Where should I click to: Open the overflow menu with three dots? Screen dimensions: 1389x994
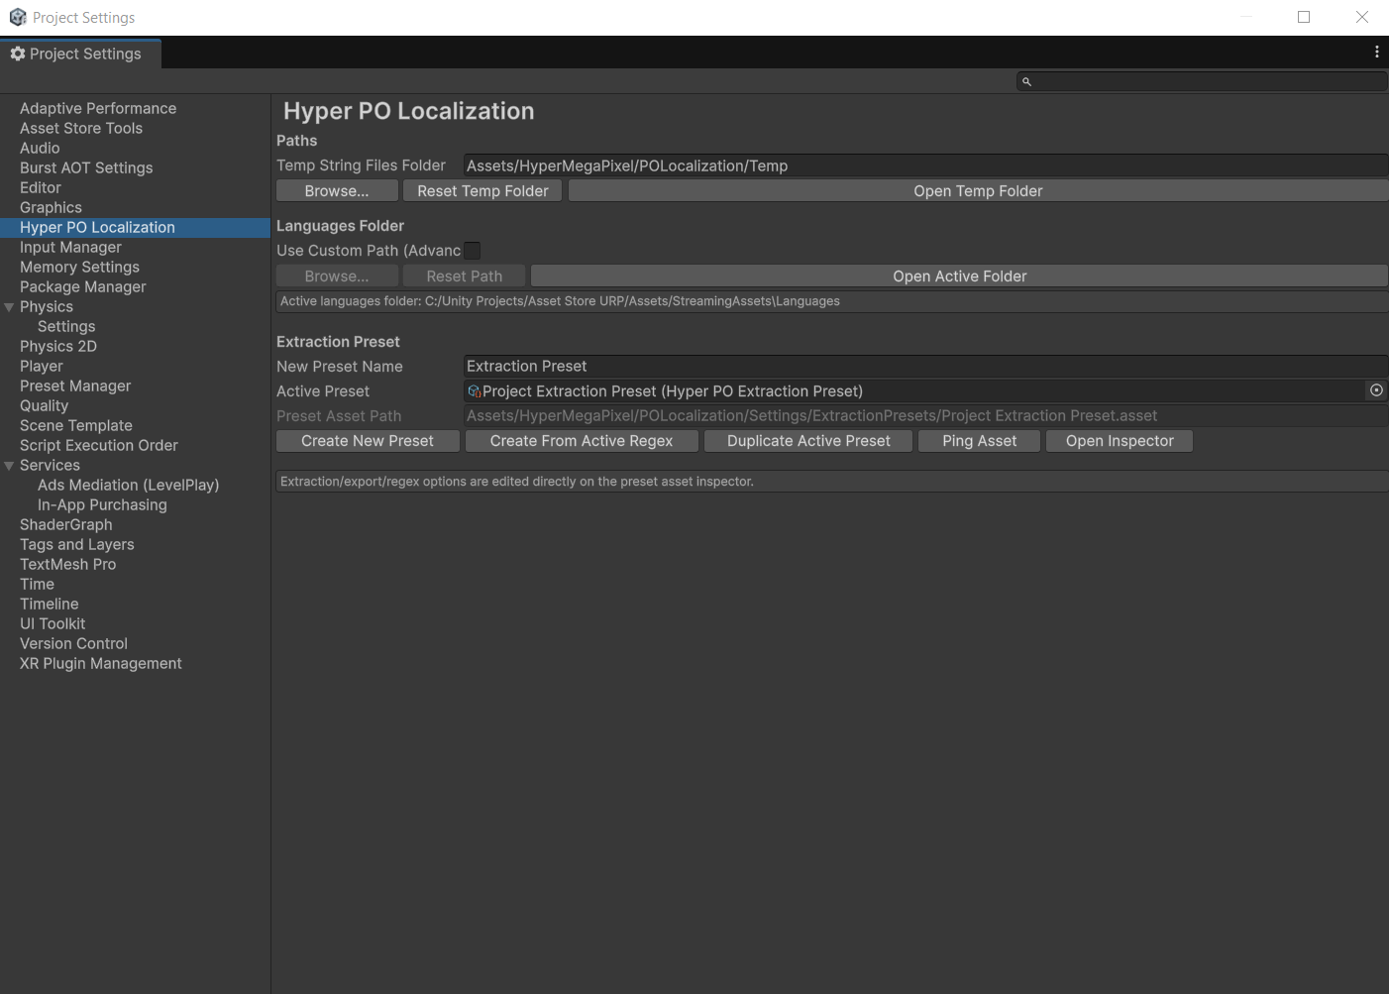click(1376, 52)
